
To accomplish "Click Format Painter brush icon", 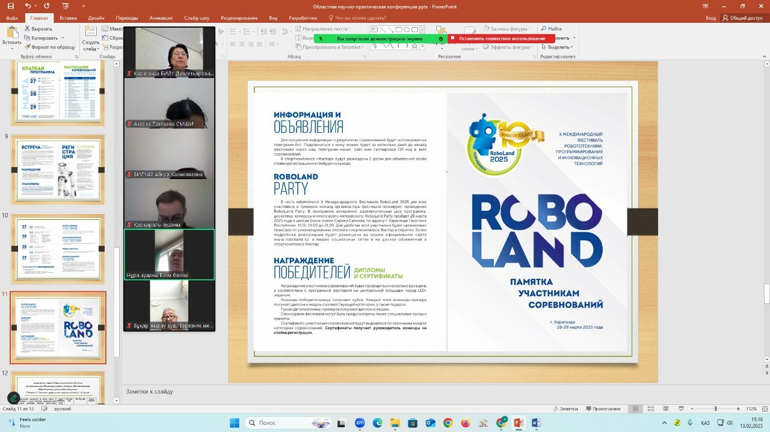I will click(x=28, y=47).
